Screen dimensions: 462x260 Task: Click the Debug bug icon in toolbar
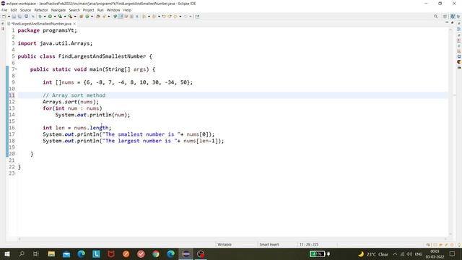pos(40,17)
